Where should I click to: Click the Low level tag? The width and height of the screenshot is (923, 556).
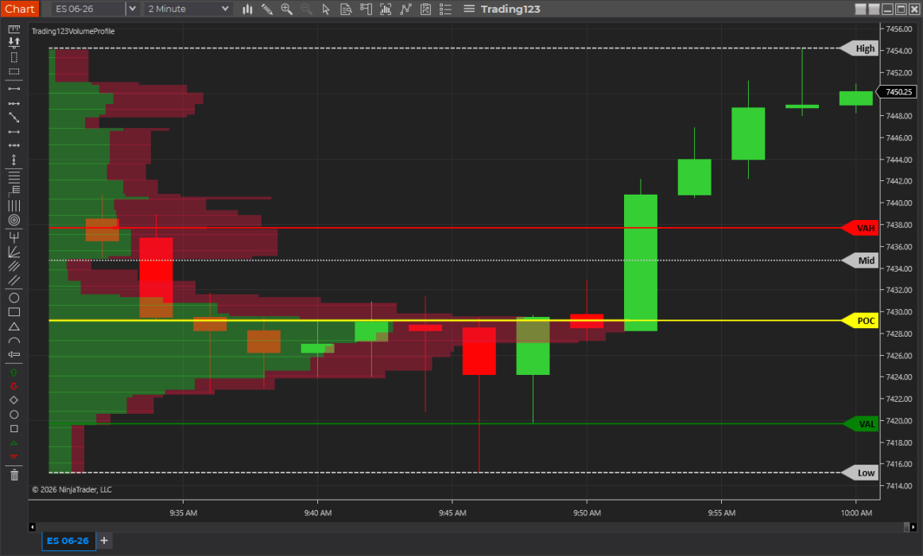860,473
